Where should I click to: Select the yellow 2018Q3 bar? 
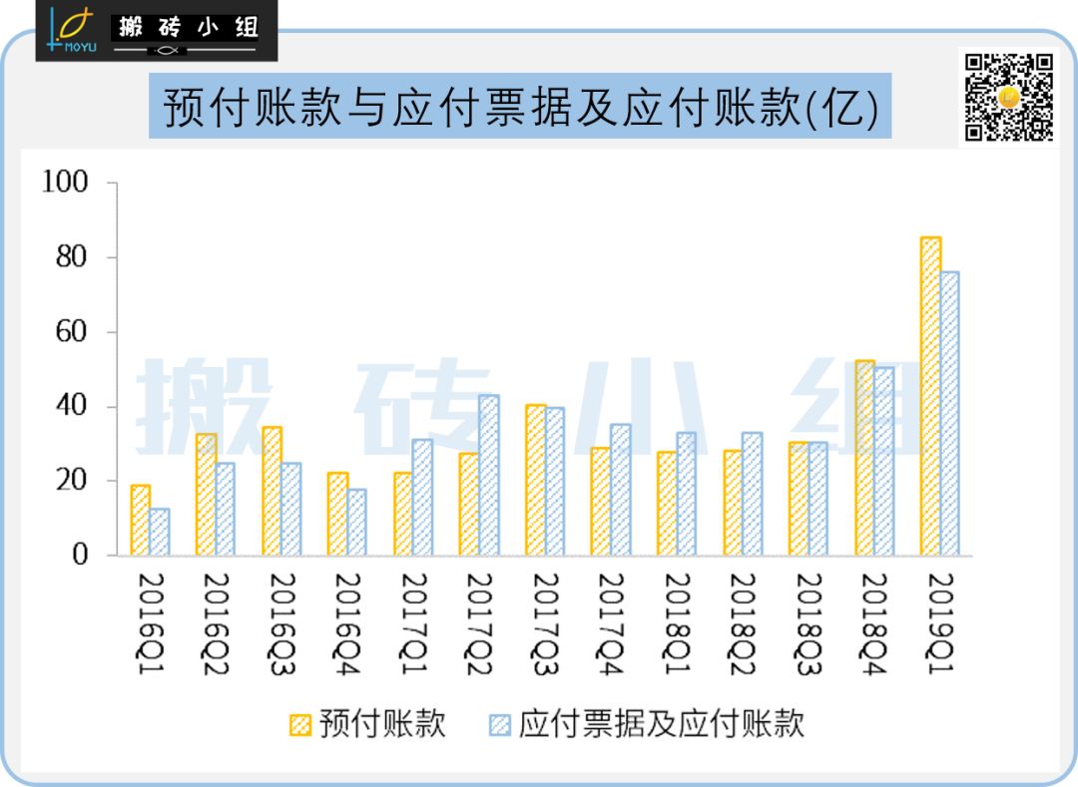[799, 499]
